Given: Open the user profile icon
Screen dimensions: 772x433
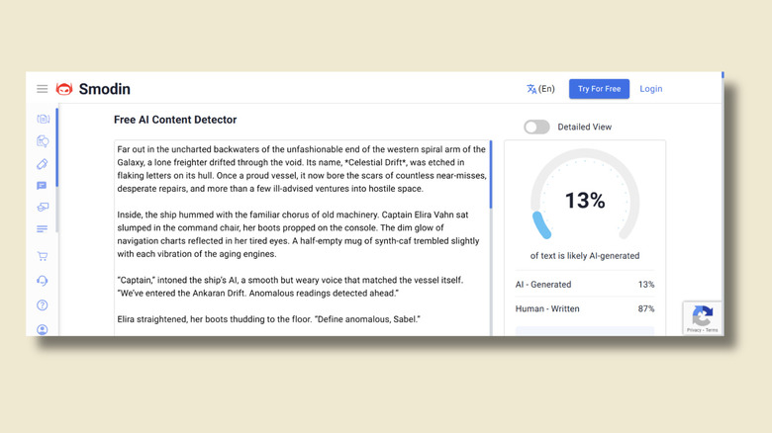Looking at the screenshot, I should [x=42, y=329].
